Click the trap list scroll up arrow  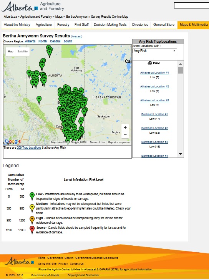click(180, 64)
